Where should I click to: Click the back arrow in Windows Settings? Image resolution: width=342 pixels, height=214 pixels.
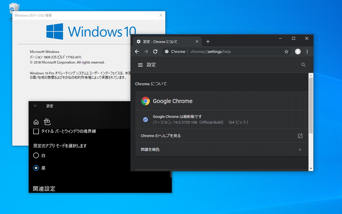coord(35,106)
